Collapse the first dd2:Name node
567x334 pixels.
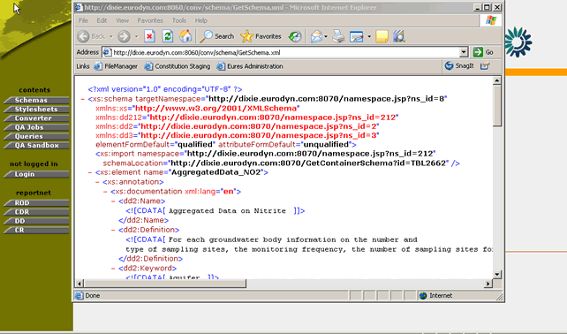[113, 201]
